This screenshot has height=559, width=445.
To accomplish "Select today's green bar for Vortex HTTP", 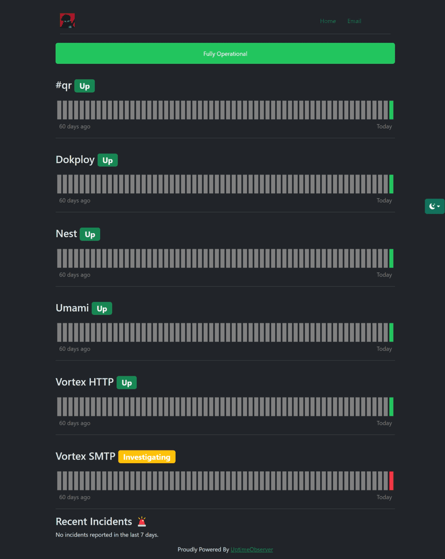I will (x=391, y=407).
